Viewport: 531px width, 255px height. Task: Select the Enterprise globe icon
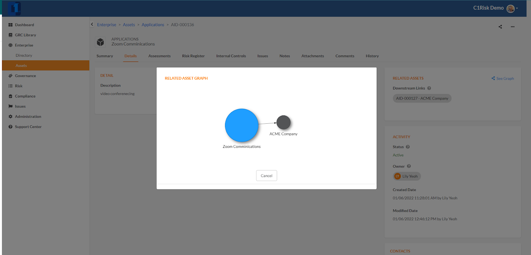pos(11,45)
